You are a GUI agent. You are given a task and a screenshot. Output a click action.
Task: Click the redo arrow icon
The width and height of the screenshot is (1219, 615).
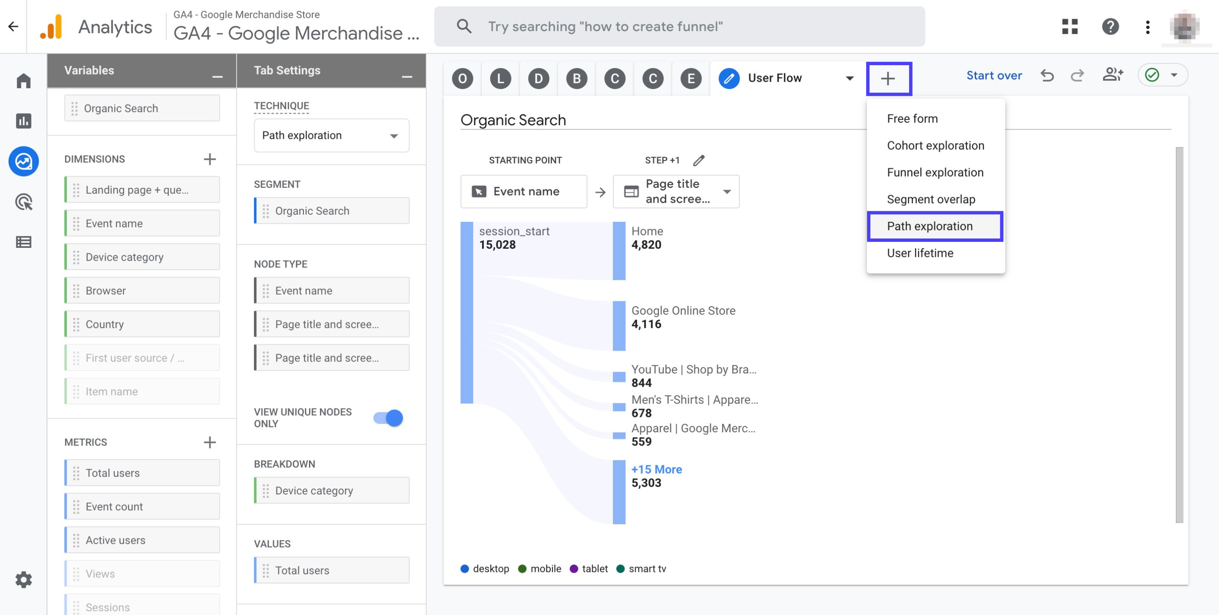(x=1077, y=75)
